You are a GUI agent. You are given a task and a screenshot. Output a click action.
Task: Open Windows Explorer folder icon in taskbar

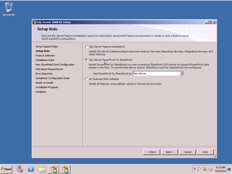coord(42,169)
